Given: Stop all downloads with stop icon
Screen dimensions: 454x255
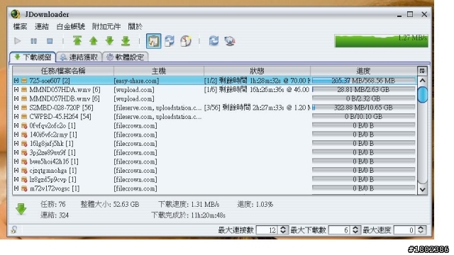Looking at the screenshot, I should (x=50, y=41).
